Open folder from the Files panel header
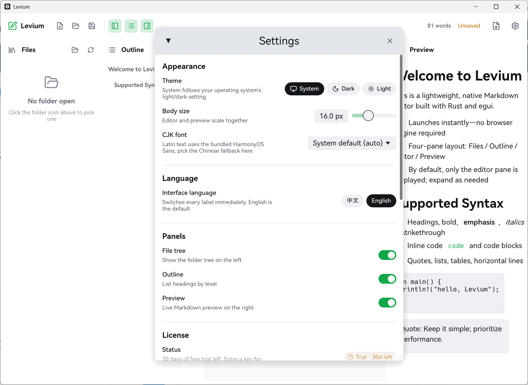528x385 pixels. (75, 50)
